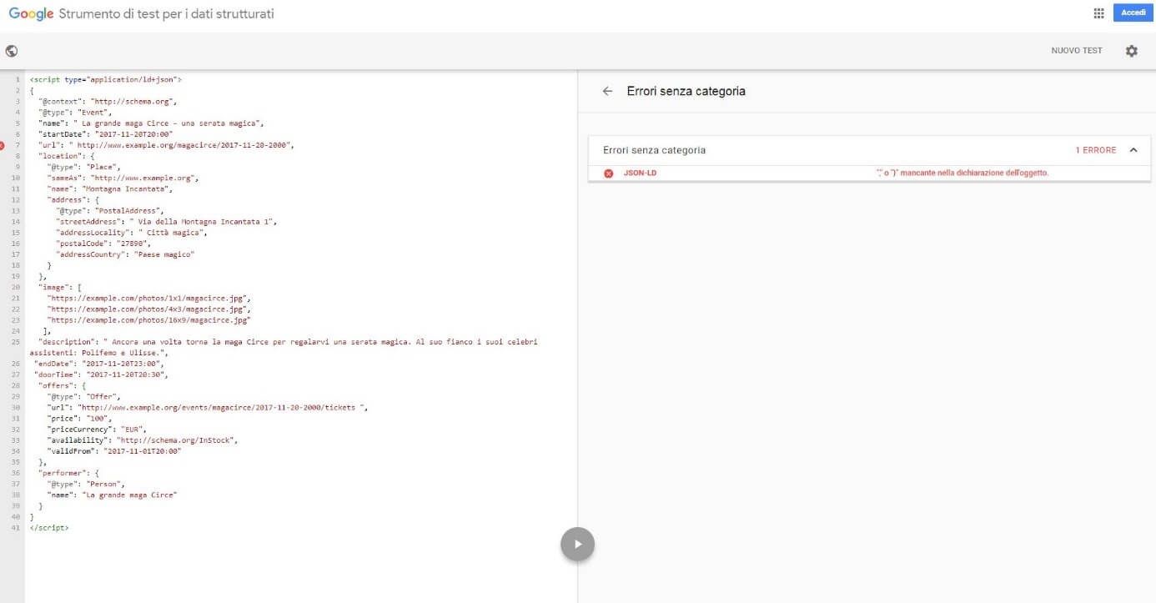Click the Accedi sign-in button
The height and width of the screenshot is (603, 1156).
(x=1133, y=13)
